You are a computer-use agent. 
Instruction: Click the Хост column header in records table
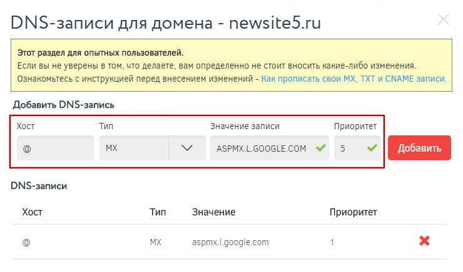pyautogui.click(x=33, y=212)
